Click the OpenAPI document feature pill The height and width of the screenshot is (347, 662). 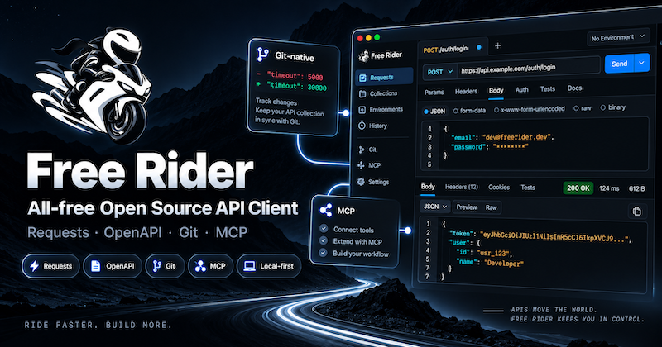[113, 266]
